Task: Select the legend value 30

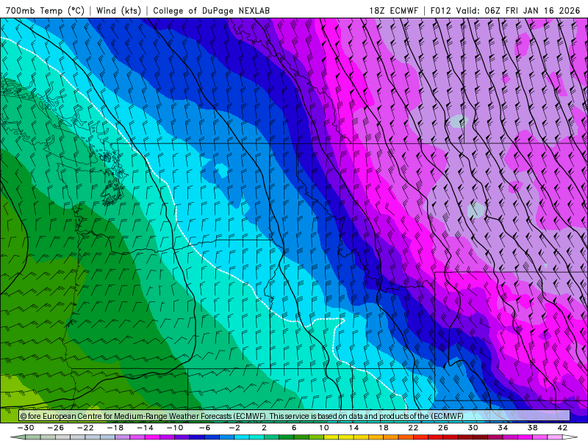Action: pyautogui.click(x=473, y=428)
